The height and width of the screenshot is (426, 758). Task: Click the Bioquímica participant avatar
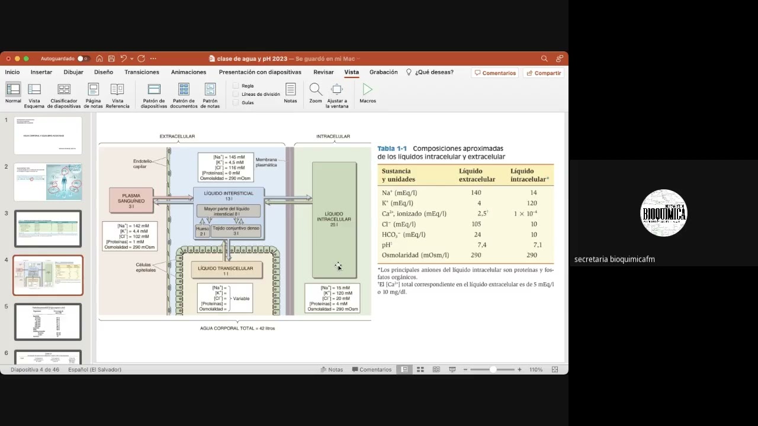[663, 213]
